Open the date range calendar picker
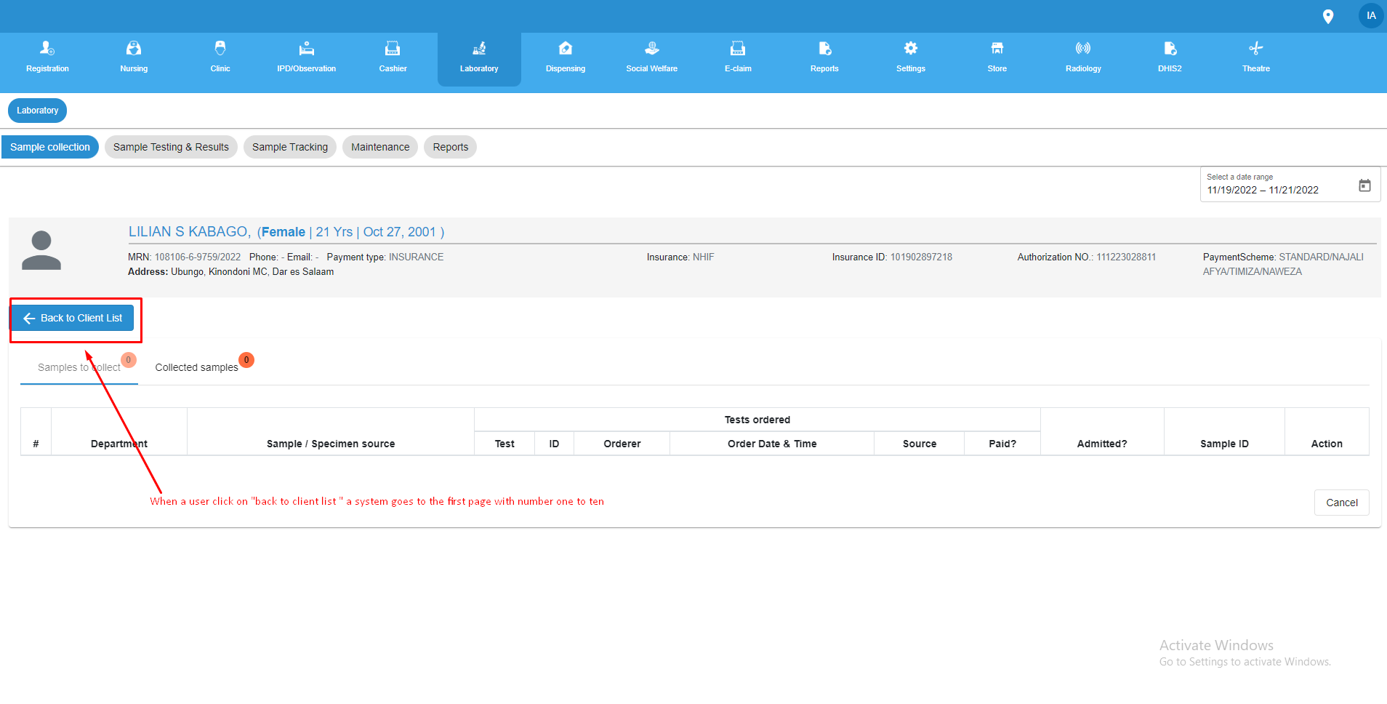The height and width of the screenshot is (704, 1387). [1364, 185]
